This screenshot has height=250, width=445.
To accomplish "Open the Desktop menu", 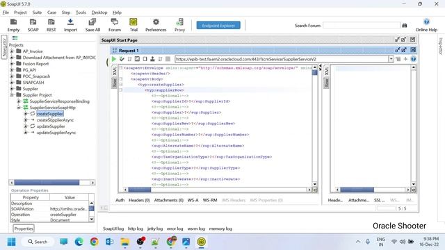I will point(99,12).
